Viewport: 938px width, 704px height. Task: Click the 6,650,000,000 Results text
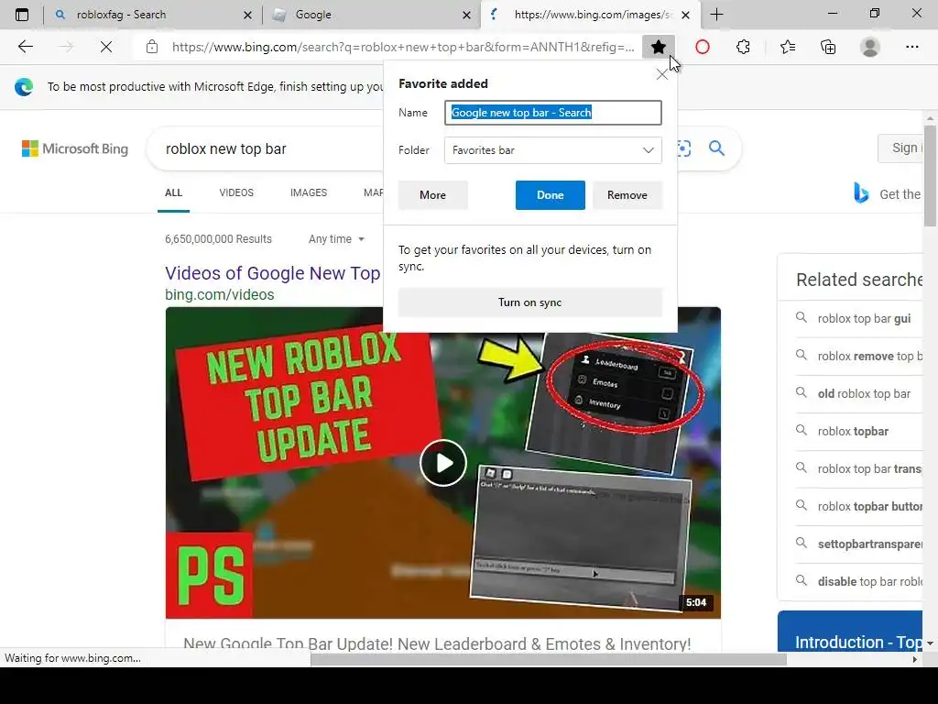[x=218, y=239]
